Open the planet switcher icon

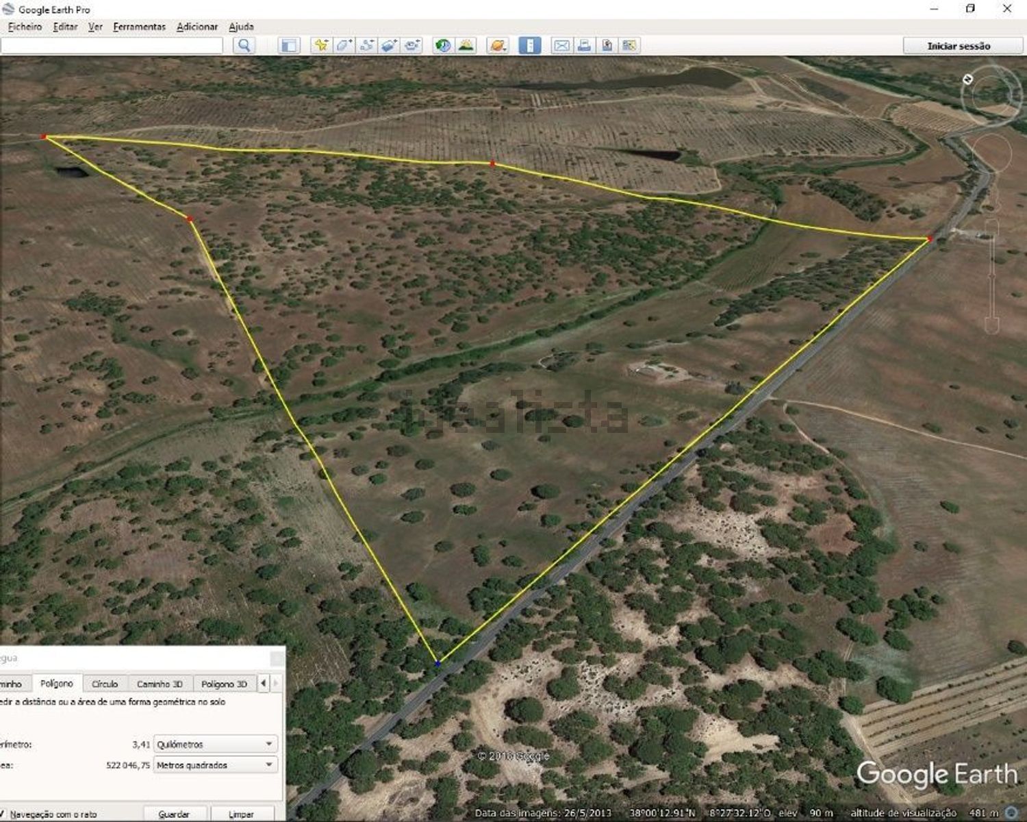498,46
